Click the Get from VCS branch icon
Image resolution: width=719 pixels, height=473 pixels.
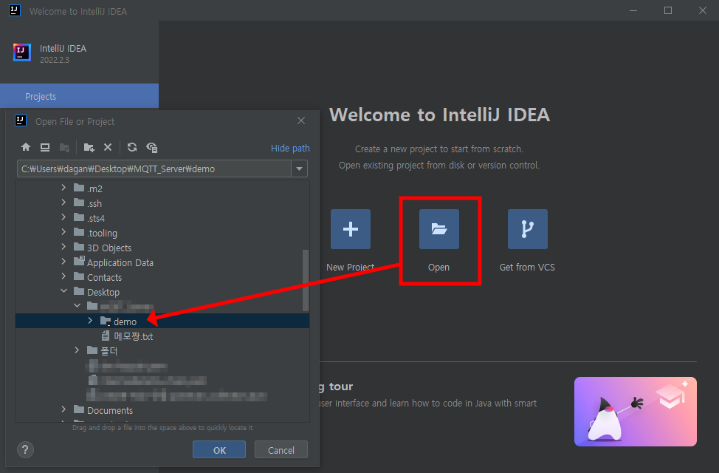tap(527, 228)
